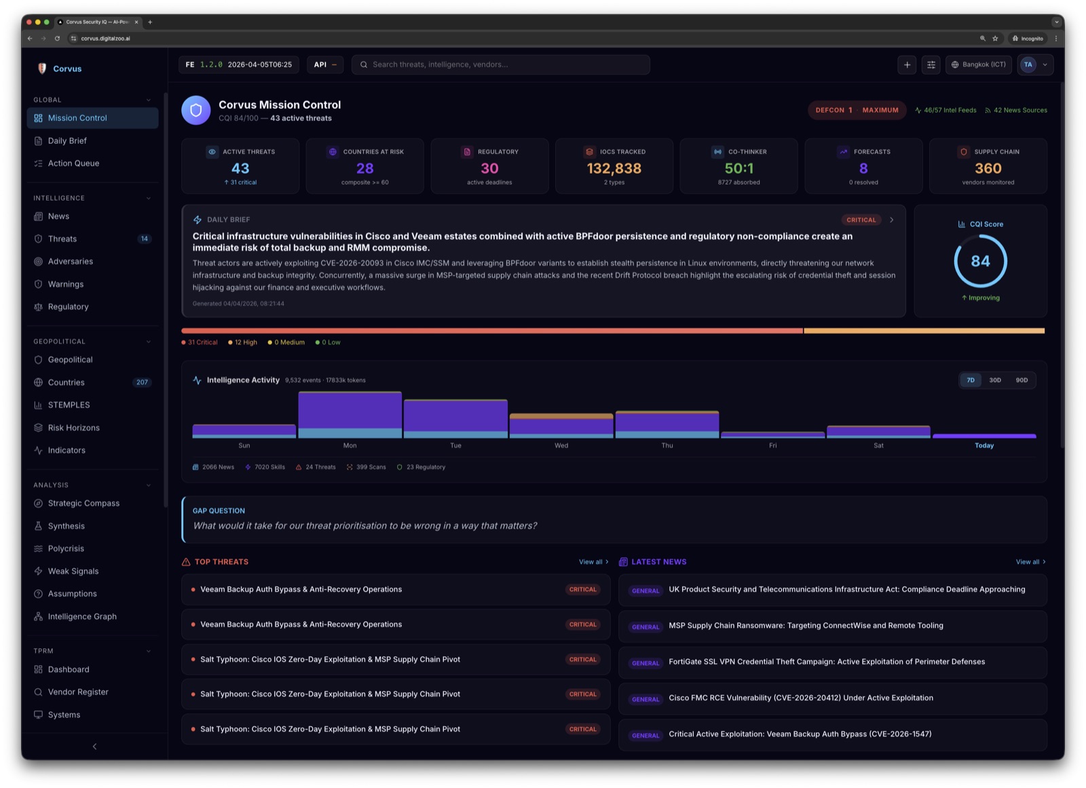Click the red Critical segment of severity bar
This screenshot has width=1086, height=788.
tap(492, 331)
